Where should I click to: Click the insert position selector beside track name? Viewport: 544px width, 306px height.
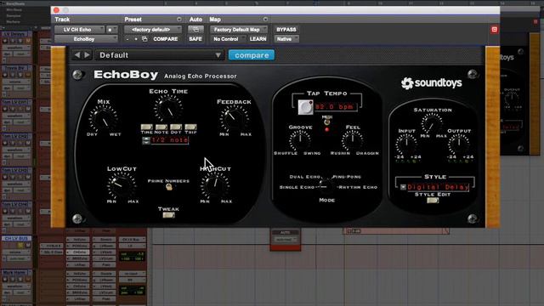(x=111, y=30)
